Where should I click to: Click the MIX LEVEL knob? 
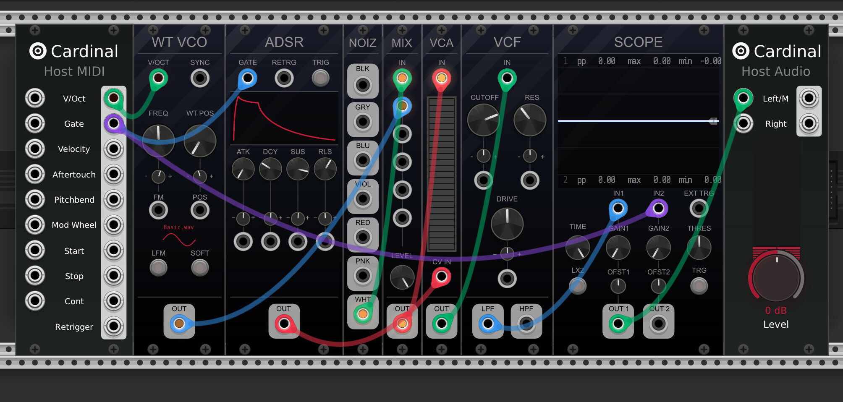[402, 277]
